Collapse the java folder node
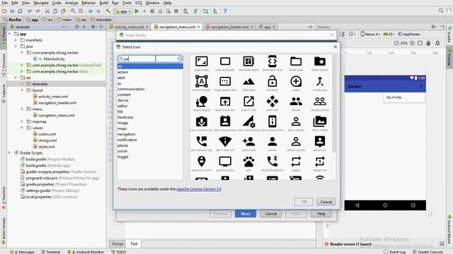Screen dimensions: 453x254 coord(16,47)
